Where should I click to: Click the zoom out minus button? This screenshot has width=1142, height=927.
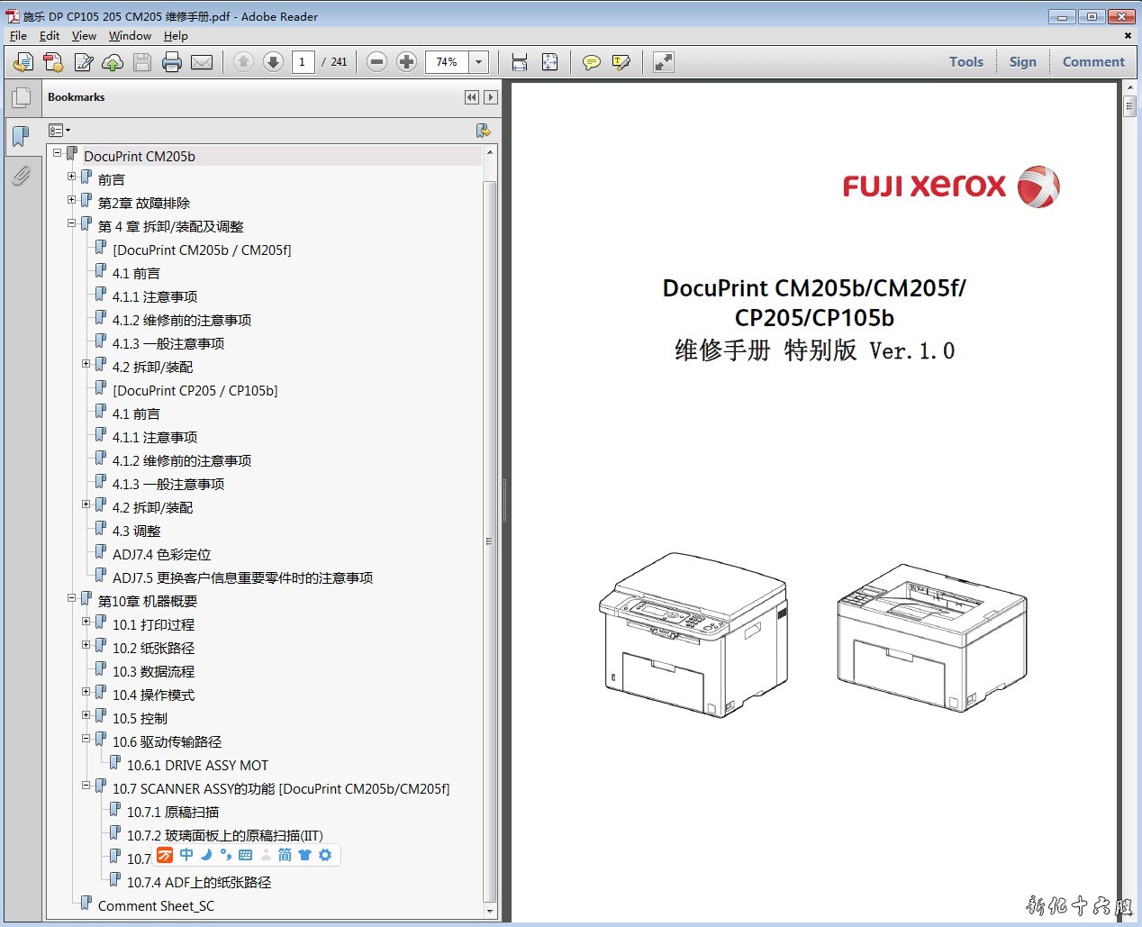click(x=377, y=62)
